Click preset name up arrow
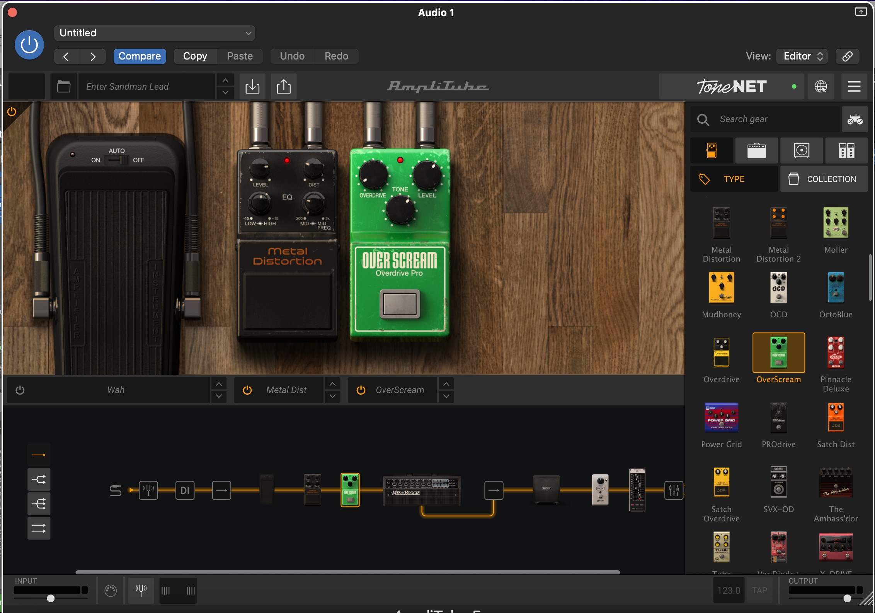 tap(225, 80)
